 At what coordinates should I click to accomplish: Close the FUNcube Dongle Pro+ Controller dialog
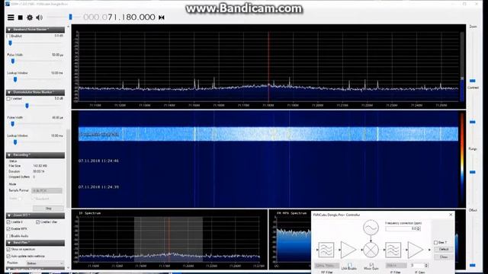pyautogui.click(x=451, y=215)
